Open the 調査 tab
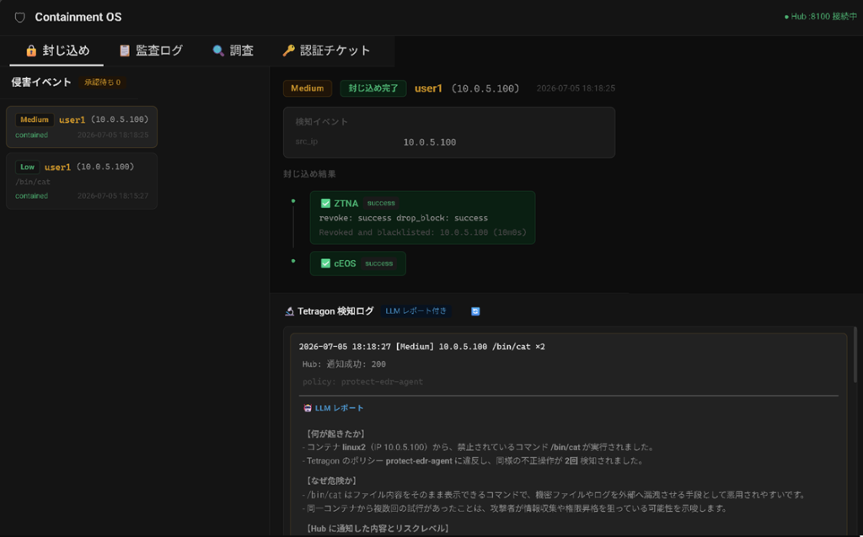The image size is (863, 537). tap(233, 51)
